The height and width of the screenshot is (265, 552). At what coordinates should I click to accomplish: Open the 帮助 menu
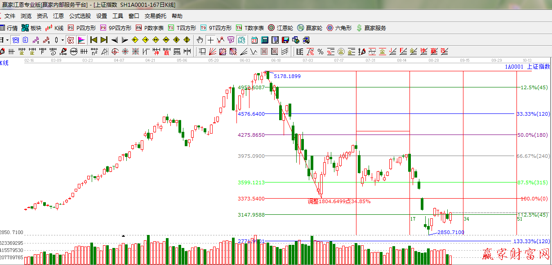click(177, 16)
